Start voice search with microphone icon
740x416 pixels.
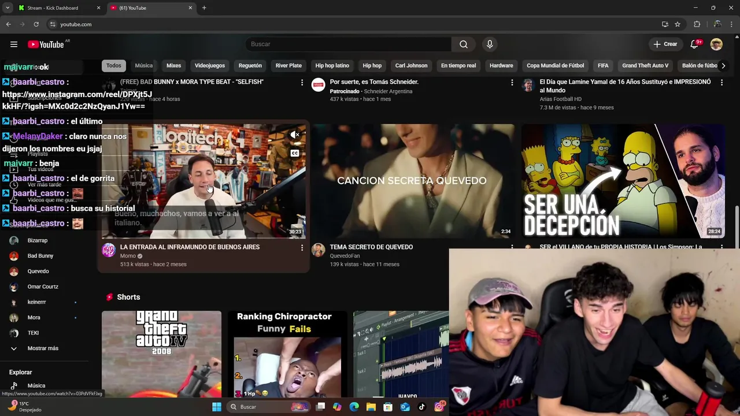[490, 44]
